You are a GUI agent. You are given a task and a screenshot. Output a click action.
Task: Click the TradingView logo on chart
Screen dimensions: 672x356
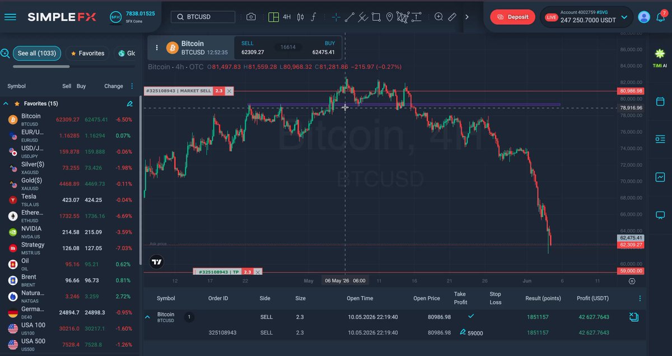[x=157, y=261]
